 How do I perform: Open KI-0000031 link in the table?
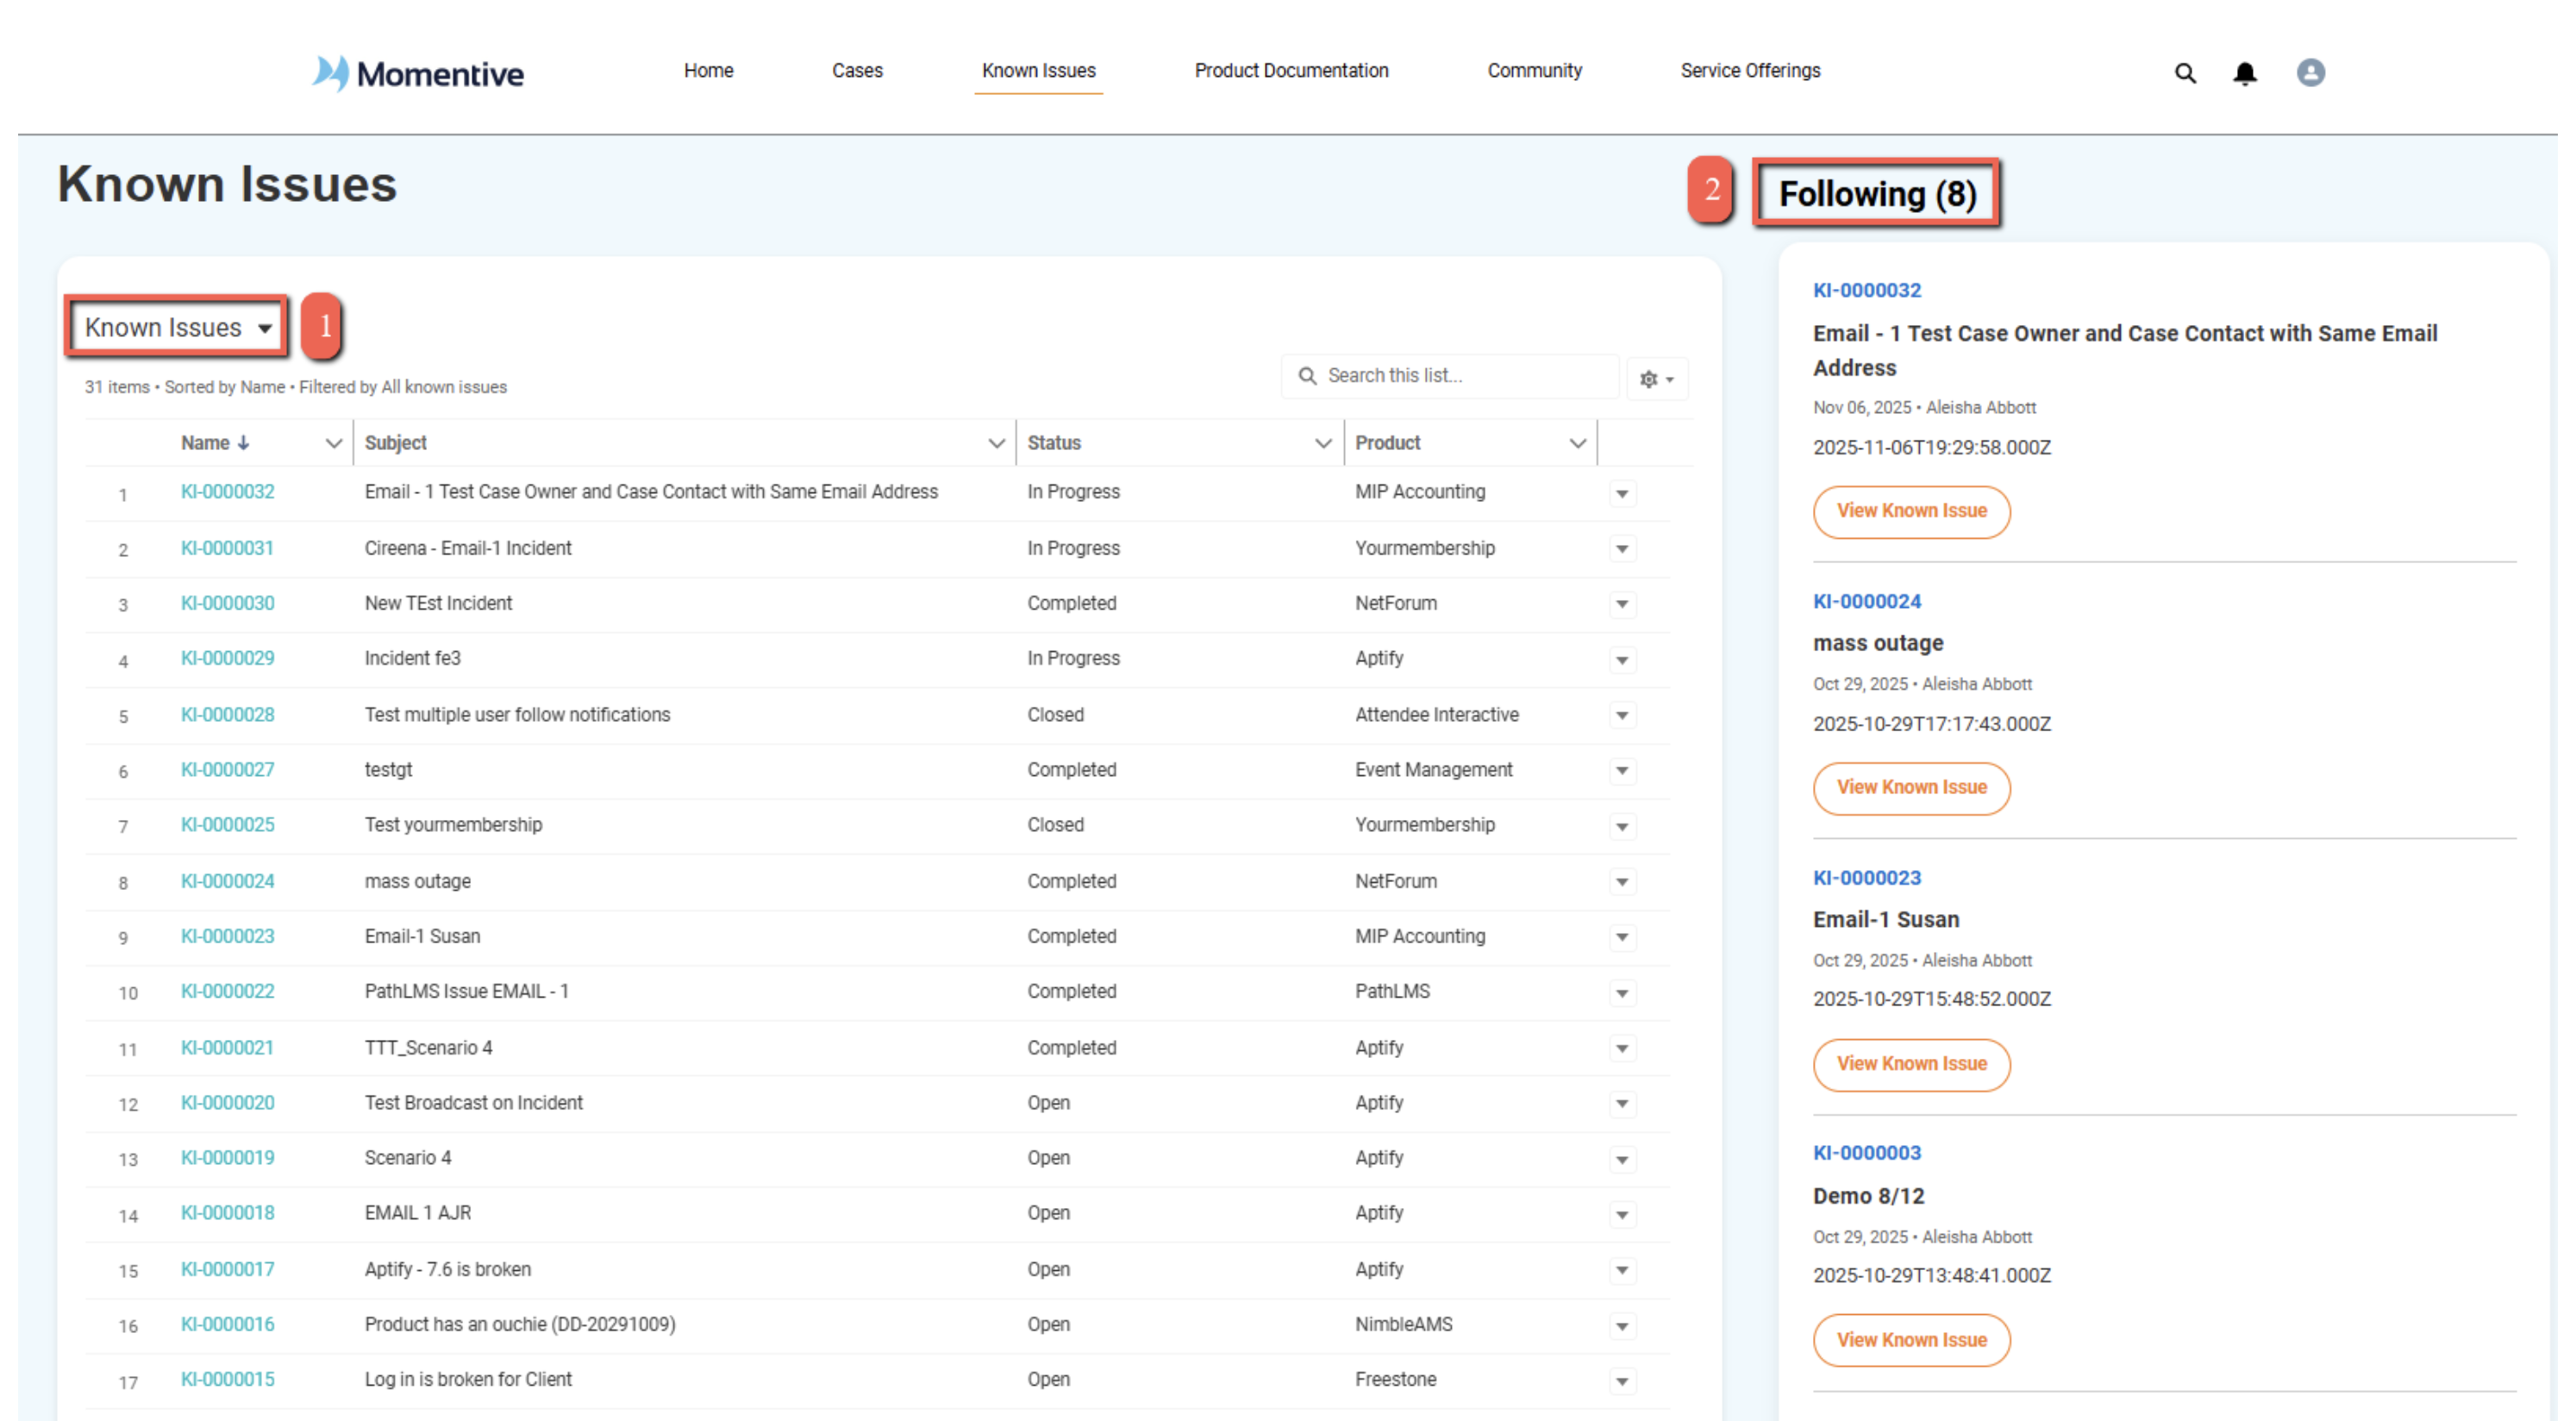pos(227,548)
